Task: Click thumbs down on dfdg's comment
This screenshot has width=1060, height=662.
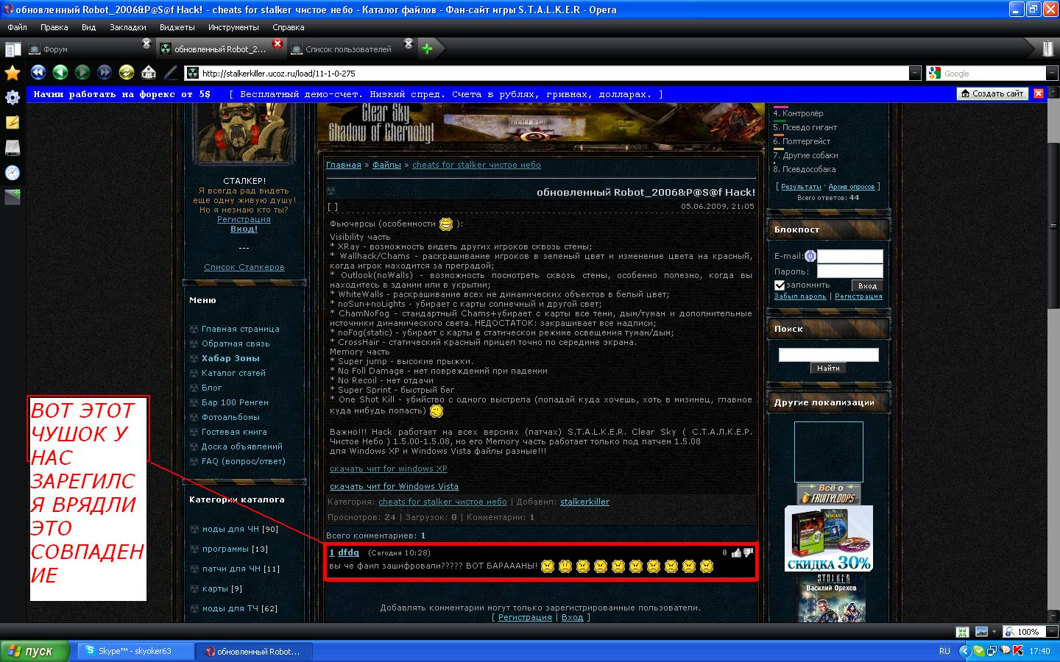Action: coord(748,552)
